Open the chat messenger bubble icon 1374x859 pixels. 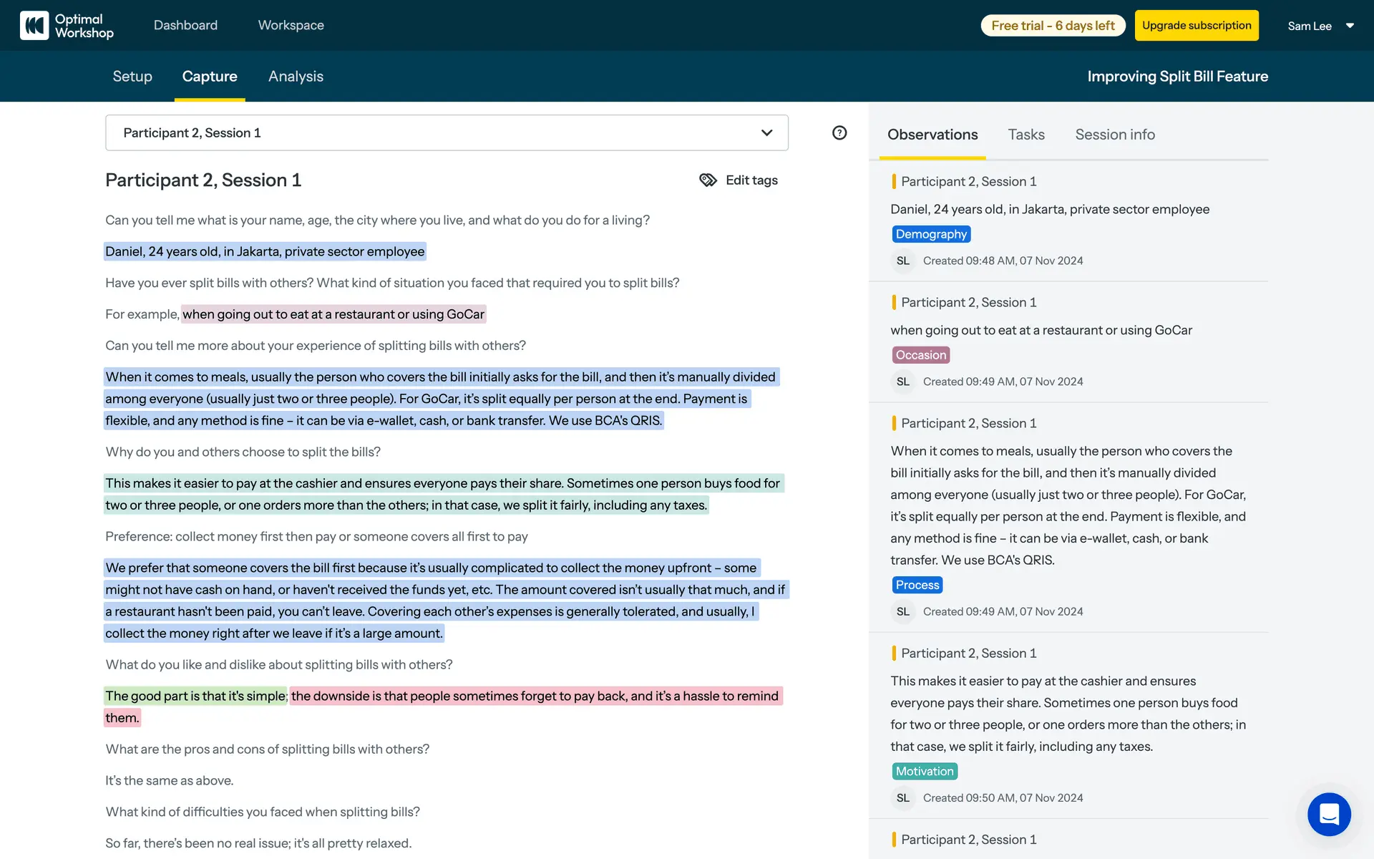click(1329, 814)
